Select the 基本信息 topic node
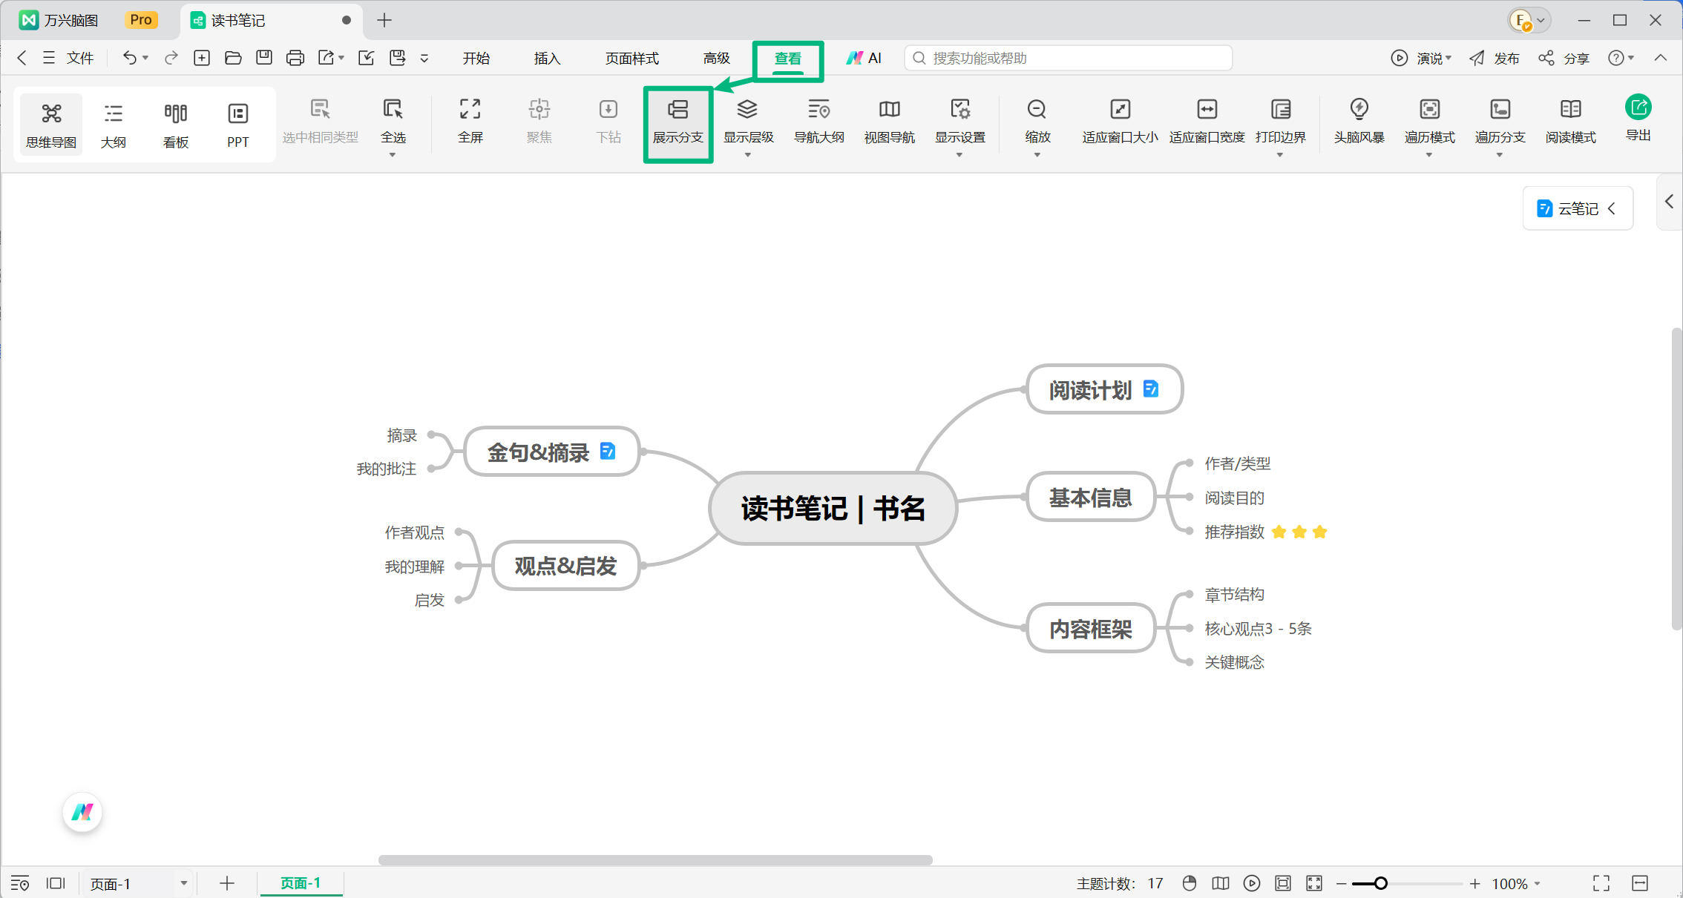The width and height of the screenshot is (1683, 898). [1090, 497]
